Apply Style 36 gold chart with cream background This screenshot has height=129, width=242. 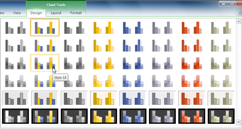(104, 98)
